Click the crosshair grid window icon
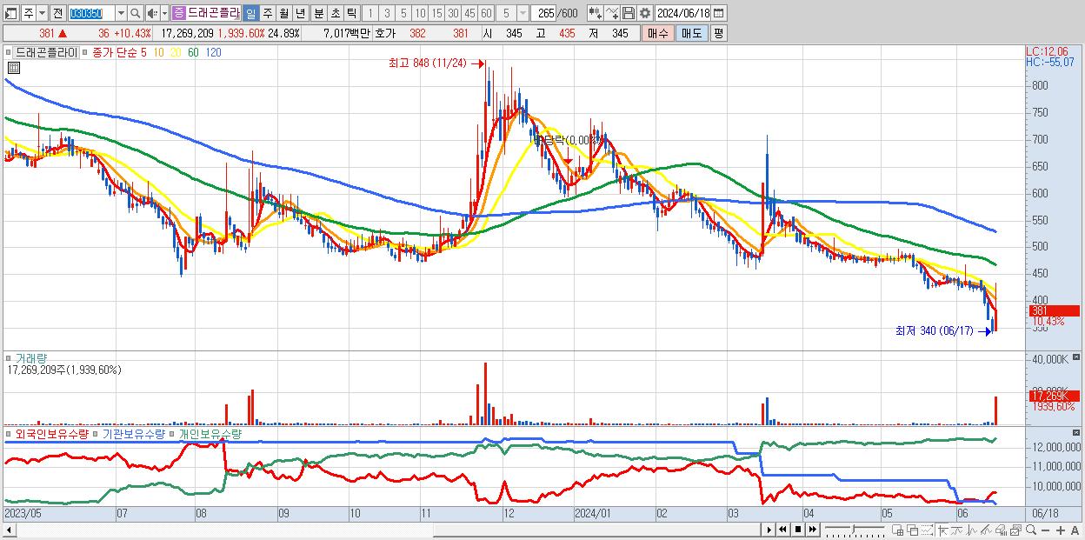Screen dimensions: 1085x540 tap(897, 530)
